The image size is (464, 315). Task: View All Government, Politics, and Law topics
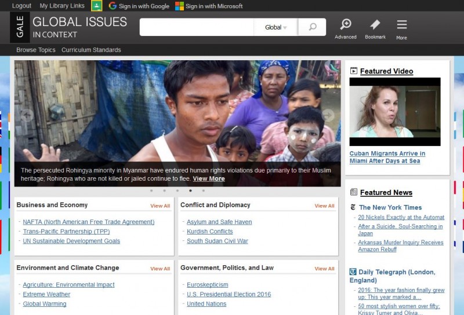325,269
